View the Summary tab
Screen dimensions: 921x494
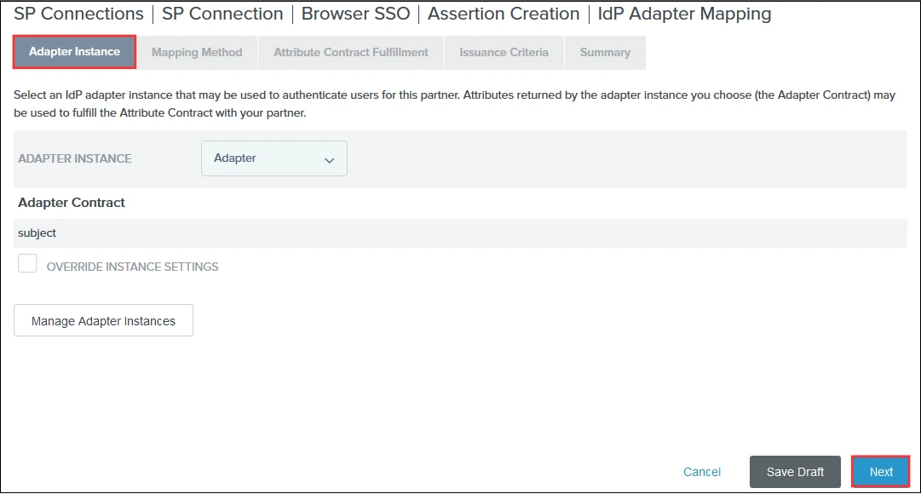click(605, 53)
